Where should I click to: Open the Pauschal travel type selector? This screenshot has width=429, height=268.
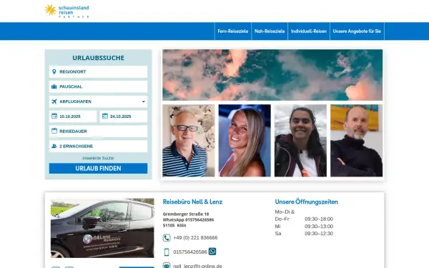pyautogui.click(x=98, y=86)
